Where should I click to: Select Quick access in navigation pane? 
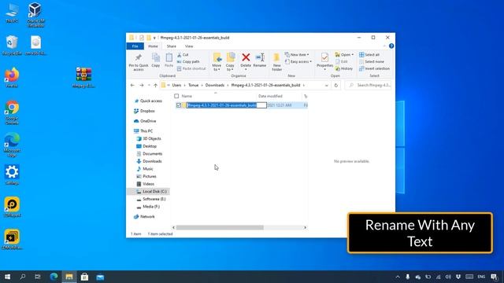click(x=150, y=101)
